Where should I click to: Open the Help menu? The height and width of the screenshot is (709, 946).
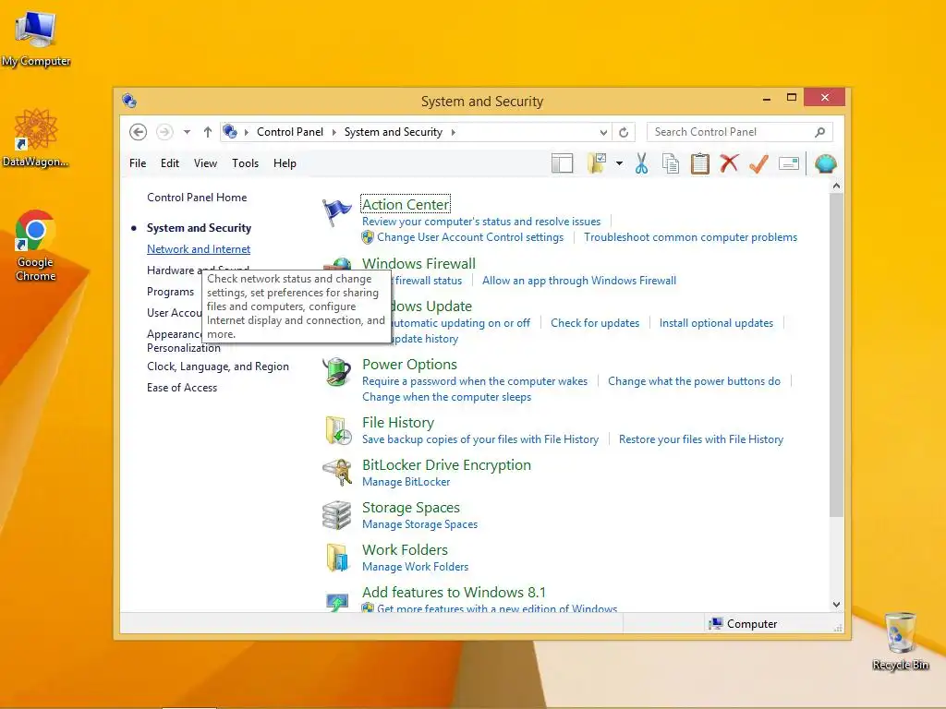tap(285, 163)
